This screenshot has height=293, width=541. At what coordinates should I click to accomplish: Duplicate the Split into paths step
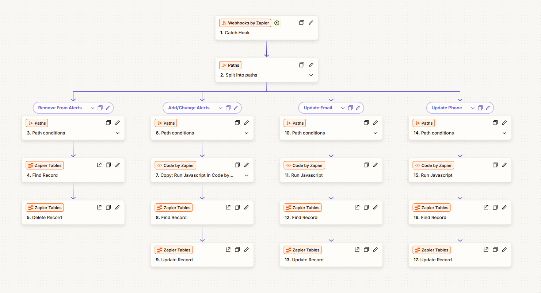click(x=302, y=65)
